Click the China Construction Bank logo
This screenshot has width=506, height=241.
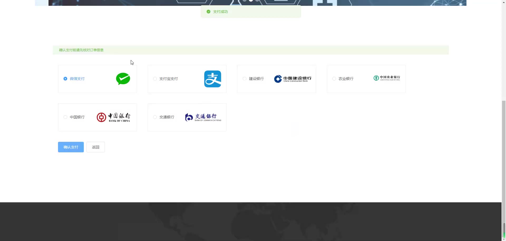[293, 79]
